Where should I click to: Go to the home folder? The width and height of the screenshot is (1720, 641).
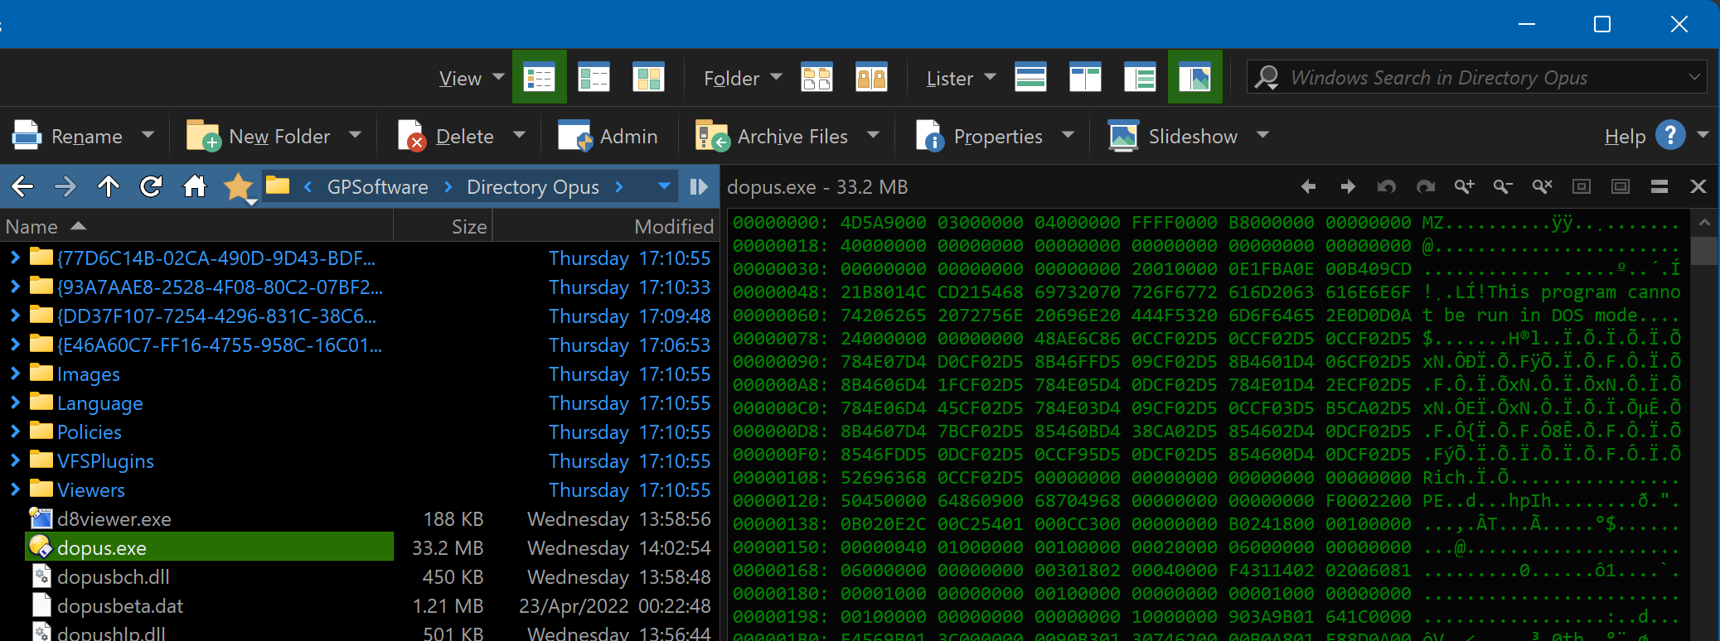click(x=195, y=186)
